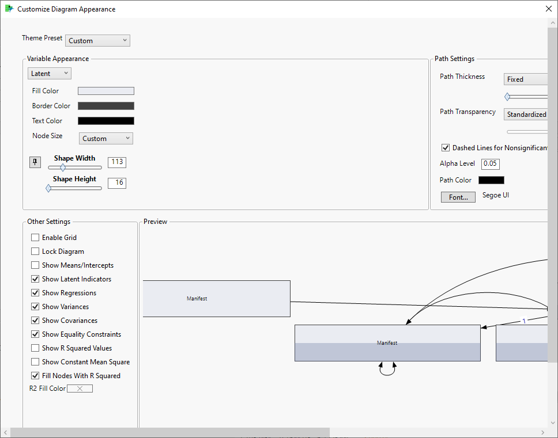This screenshot has height=438, width=558.
Task: Click the Path Color swatch
Action: (492, 180)
